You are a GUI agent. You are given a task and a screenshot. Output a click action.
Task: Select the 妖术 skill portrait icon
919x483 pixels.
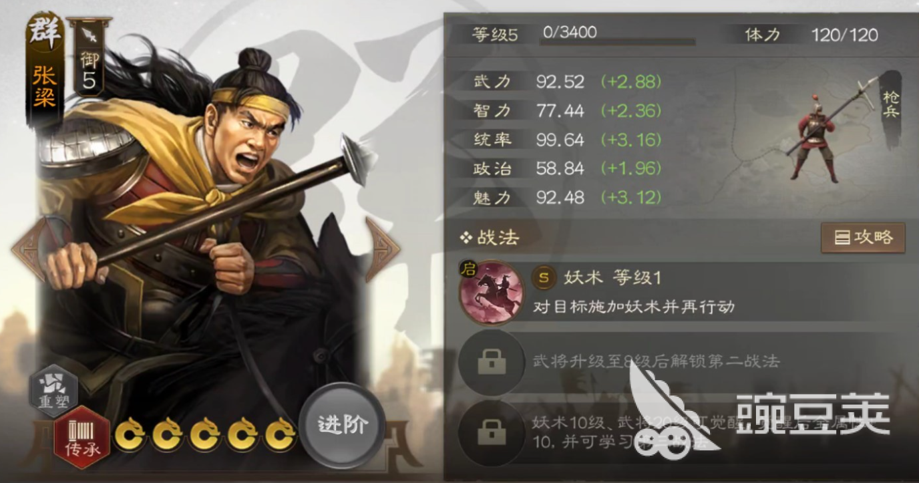[x=492, y=293]
